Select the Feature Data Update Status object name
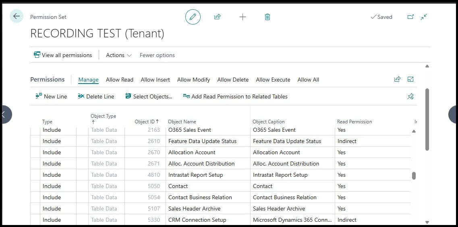458x227 pixels. point(203,141)
